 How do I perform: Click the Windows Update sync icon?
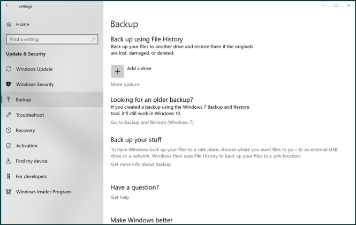(9, 69)
